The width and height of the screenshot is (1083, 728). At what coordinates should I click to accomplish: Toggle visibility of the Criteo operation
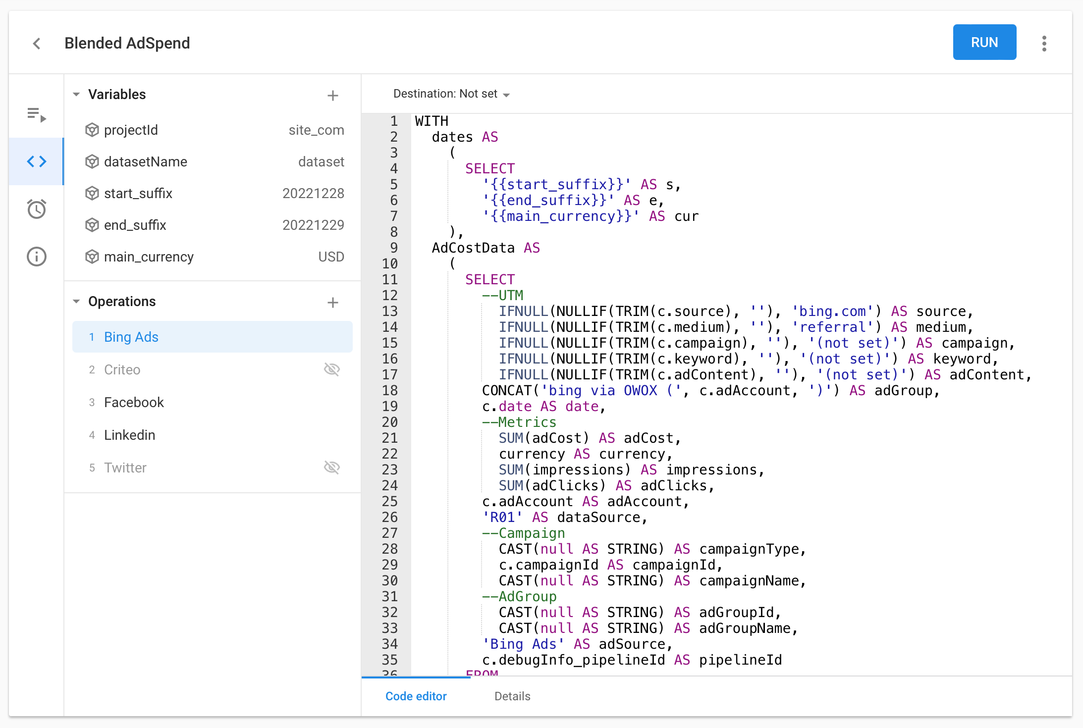tap(331, 369)
